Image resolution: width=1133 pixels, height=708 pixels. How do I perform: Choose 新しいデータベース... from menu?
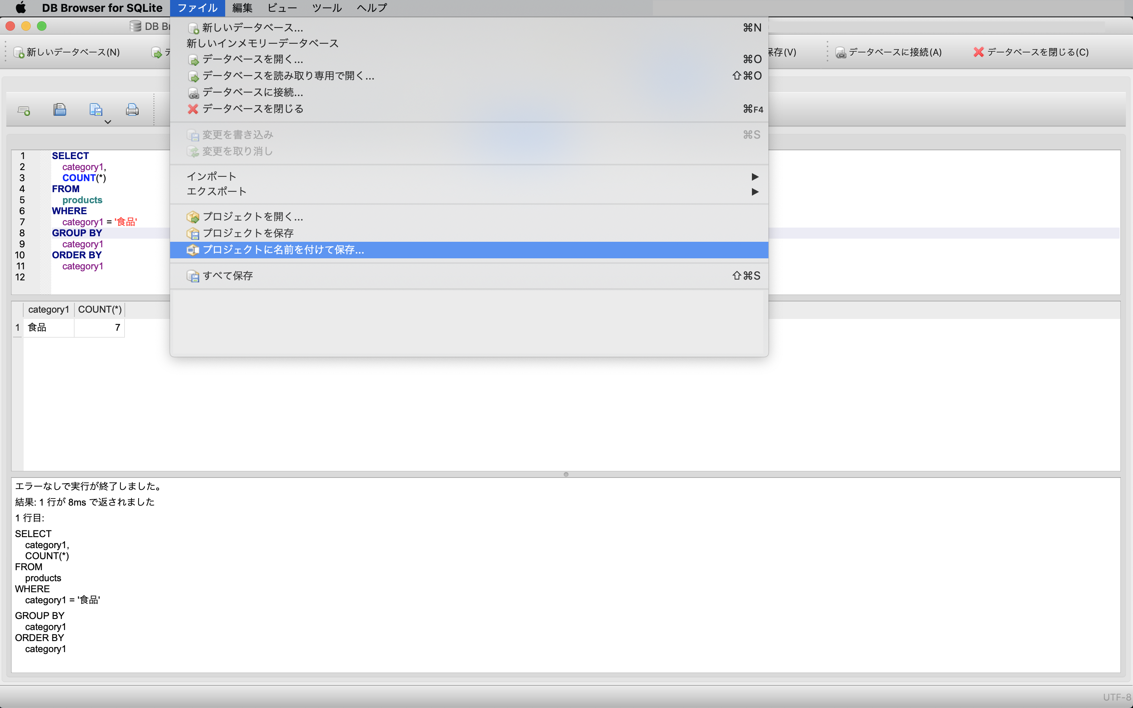click(469, 28)
